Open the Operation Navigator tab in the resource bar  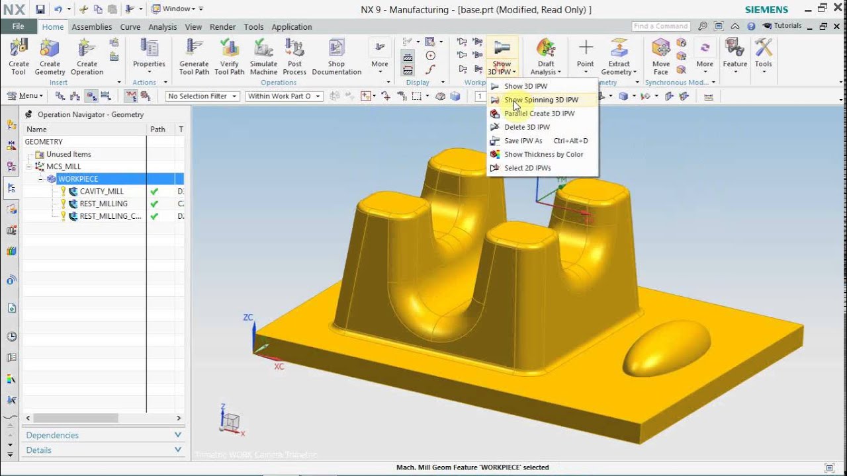(11, 188)
